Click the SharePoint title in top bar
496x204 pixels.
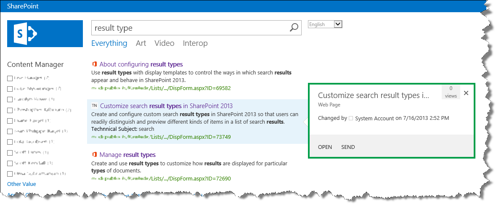click(x=23, y=6)
